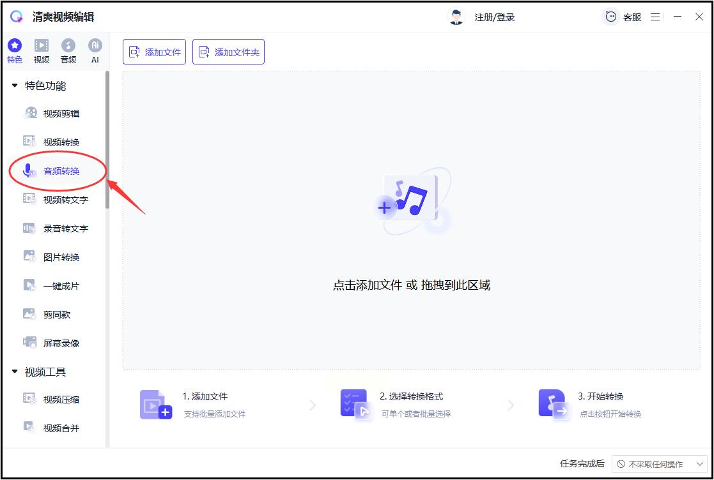Screen dimensions: 714x480
Task: Open the 特色 tab with the star icon
Action: point(15,51)
